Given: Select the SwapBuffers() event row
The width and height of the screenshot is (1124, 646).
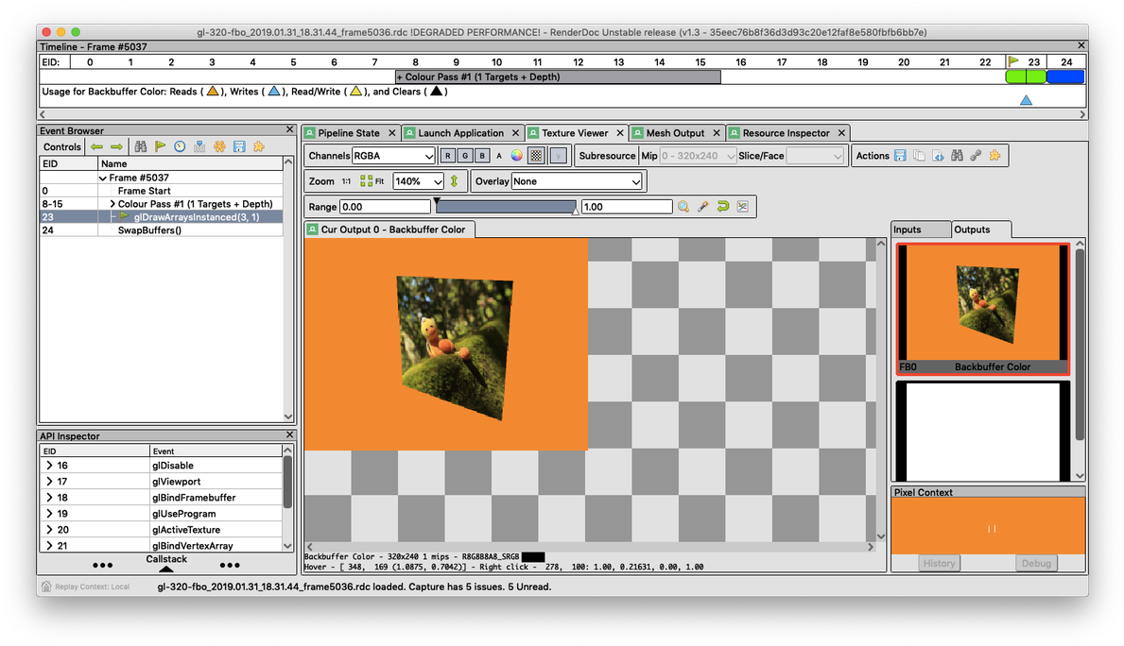Looking at the screenshot, I should click(162, 230).
